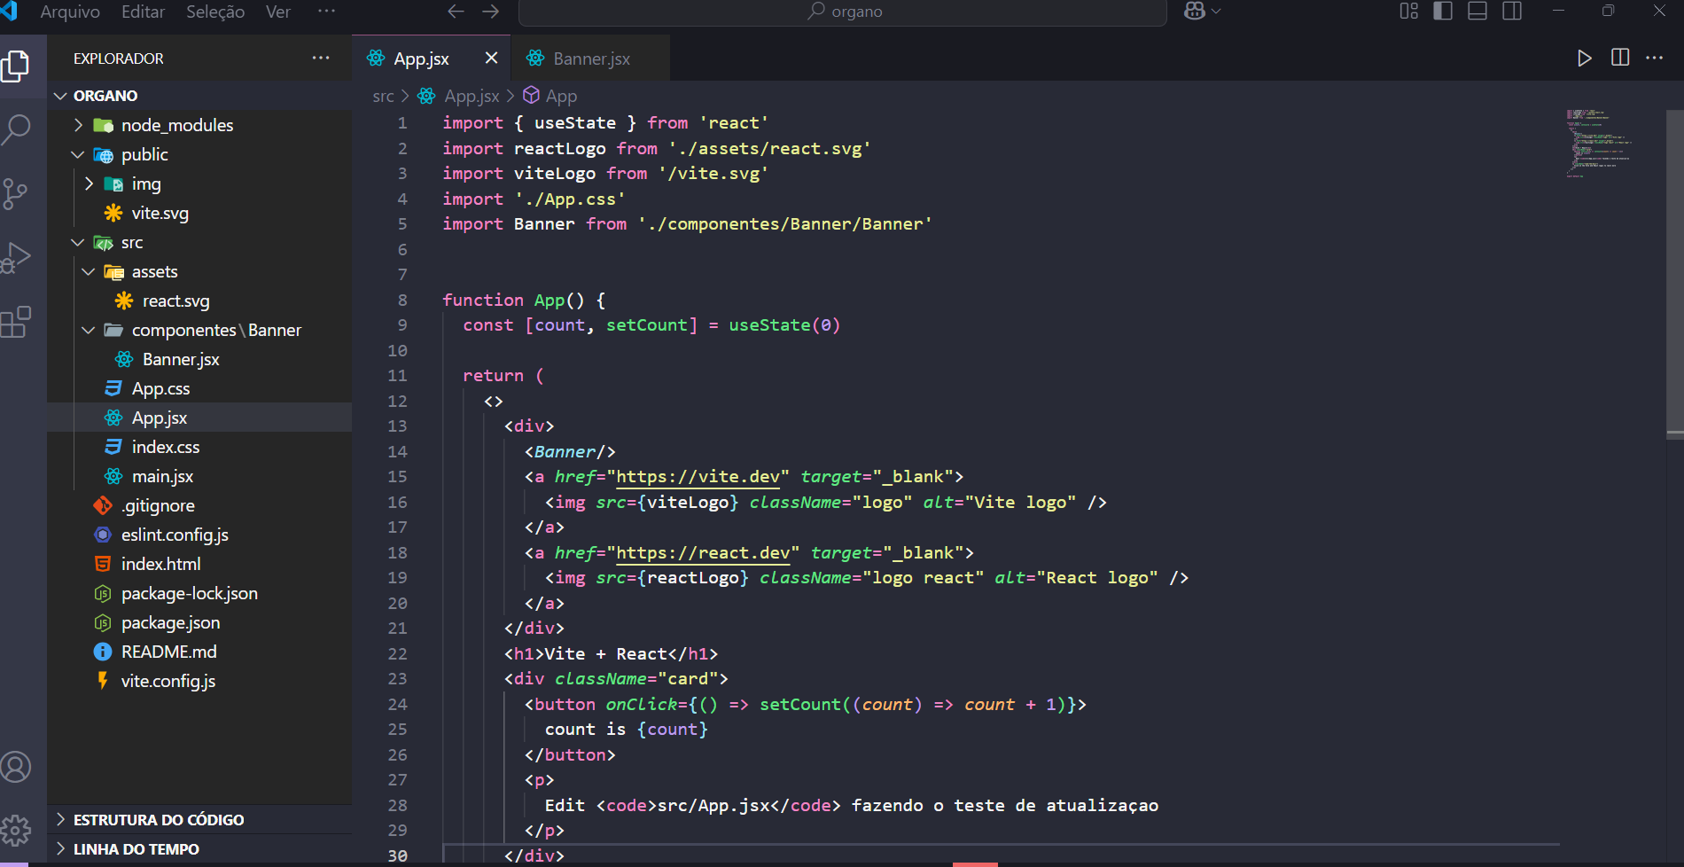Screen dimensions: 1684x867
Task: Open Banner.jsx in the explorer tree
Action: (181, 359)
